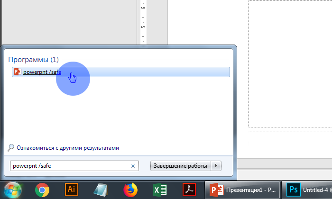Open the powerpnt /safe program result
This screenshot has width=332, height=199.
(x=120, y=72)
